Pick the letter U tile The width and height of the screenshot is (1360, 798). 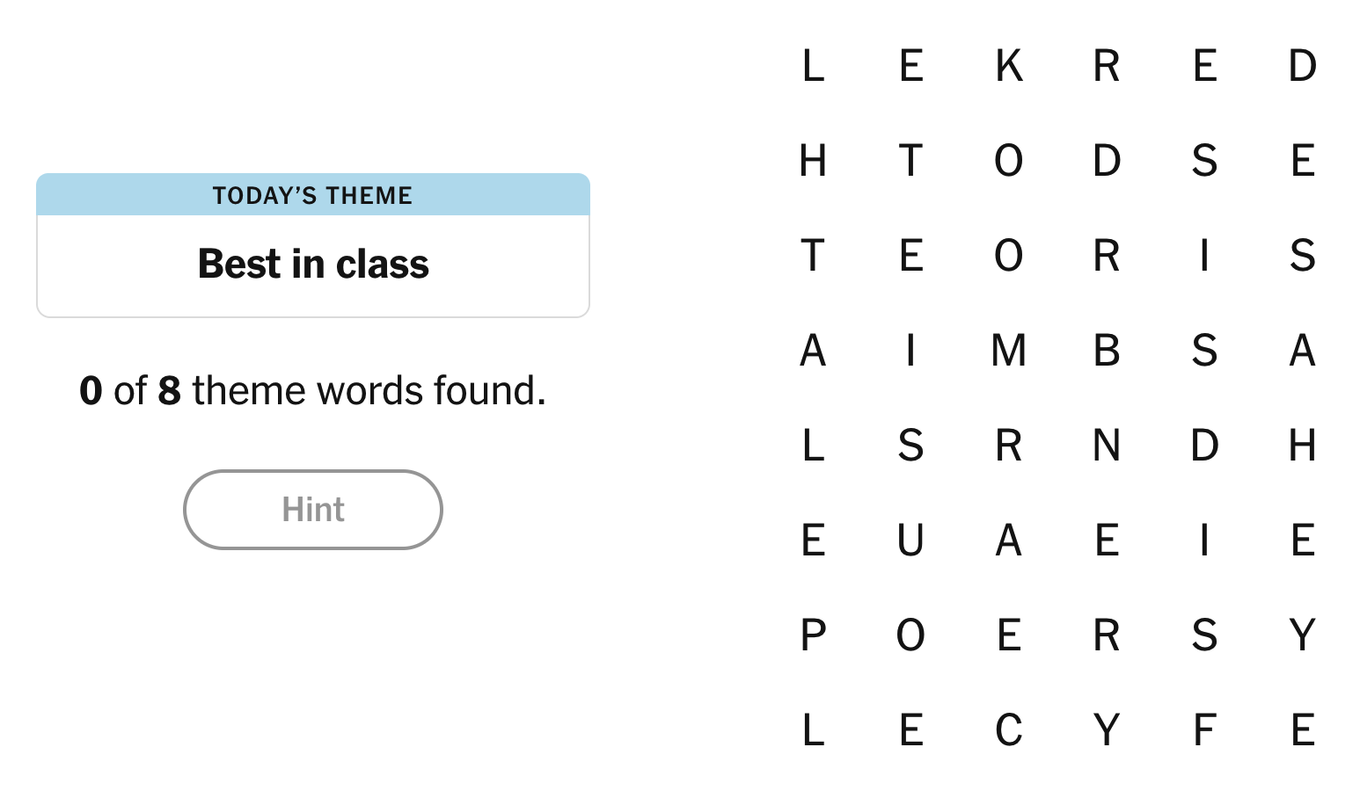tap(911, 540)
